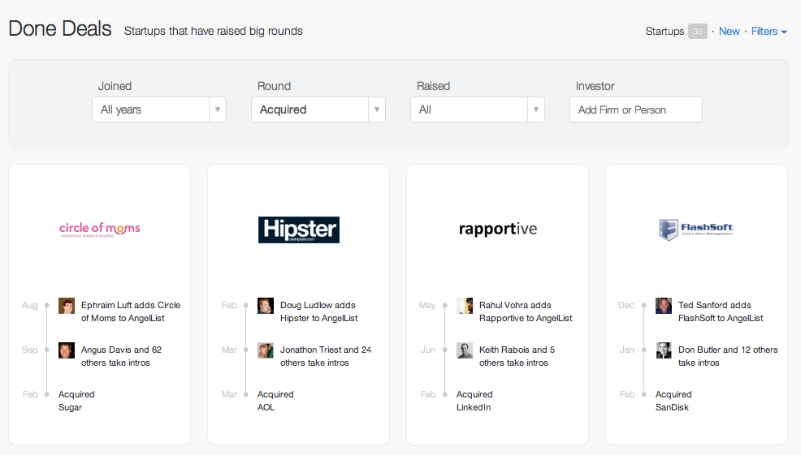Click Ephraim Luft's avatar photo
801x455 pixels.
[x=67, y=306]
